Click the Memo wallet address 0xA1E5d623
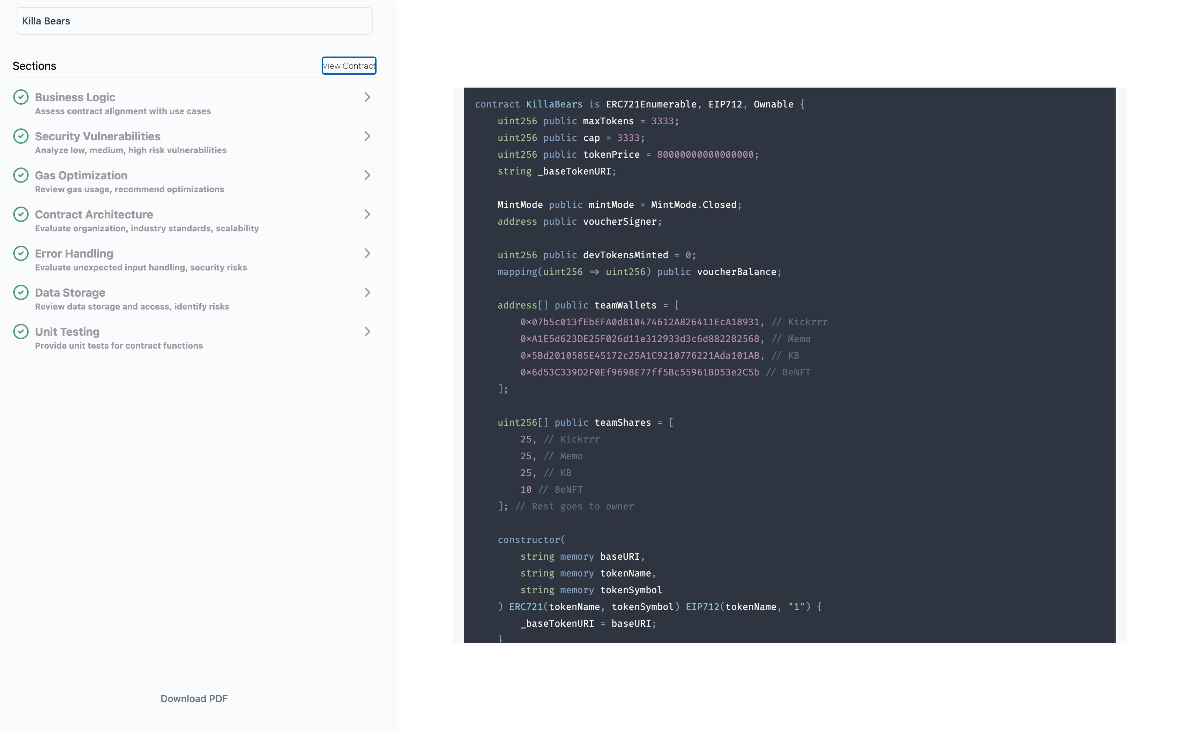The width and height of the screenshot is (1183, 730). pyautogui.click(x=640, y=339)
